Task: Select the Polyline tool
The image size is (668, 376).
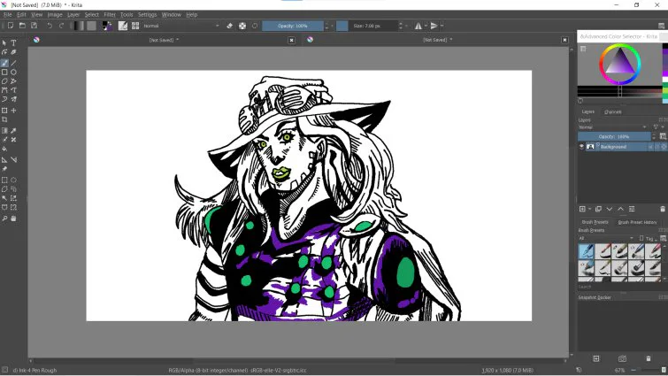Action: [x=13, y=81]
